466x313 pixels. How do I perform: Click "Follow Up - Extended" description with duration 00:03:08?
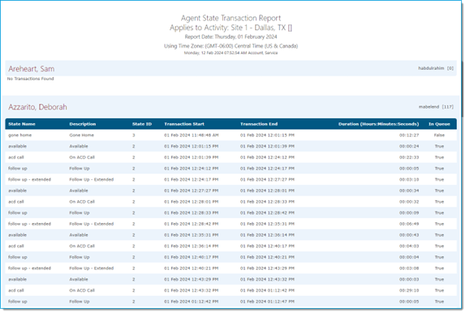[91, 268]
